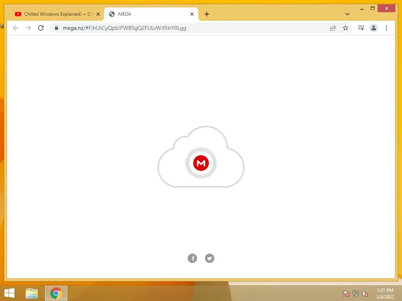This screenshot has height=301, width=402.
Task: Select the MEGA tab
Action: coord(151,14)
